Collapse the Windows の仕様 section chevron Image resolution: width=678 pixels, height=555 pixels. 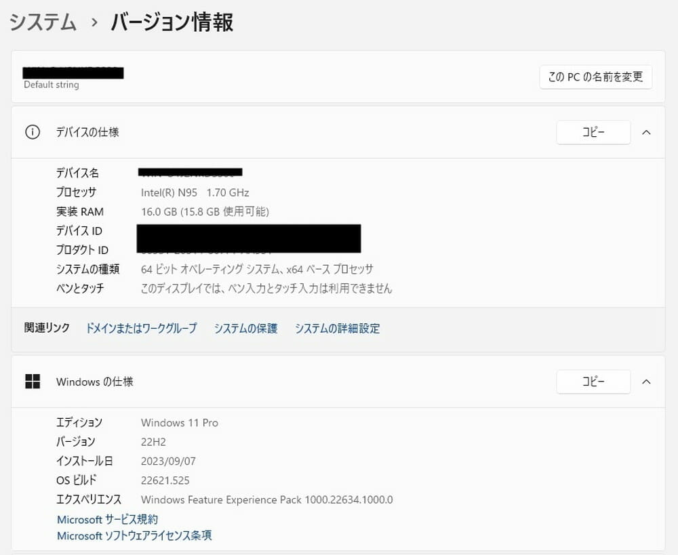point(646,382)
